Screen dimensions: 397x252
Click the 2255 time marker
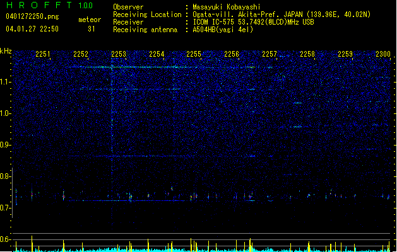(194, 54)
